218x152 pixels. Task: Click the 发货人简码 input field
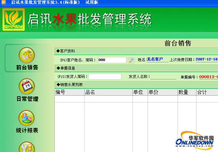click(105, 77)
